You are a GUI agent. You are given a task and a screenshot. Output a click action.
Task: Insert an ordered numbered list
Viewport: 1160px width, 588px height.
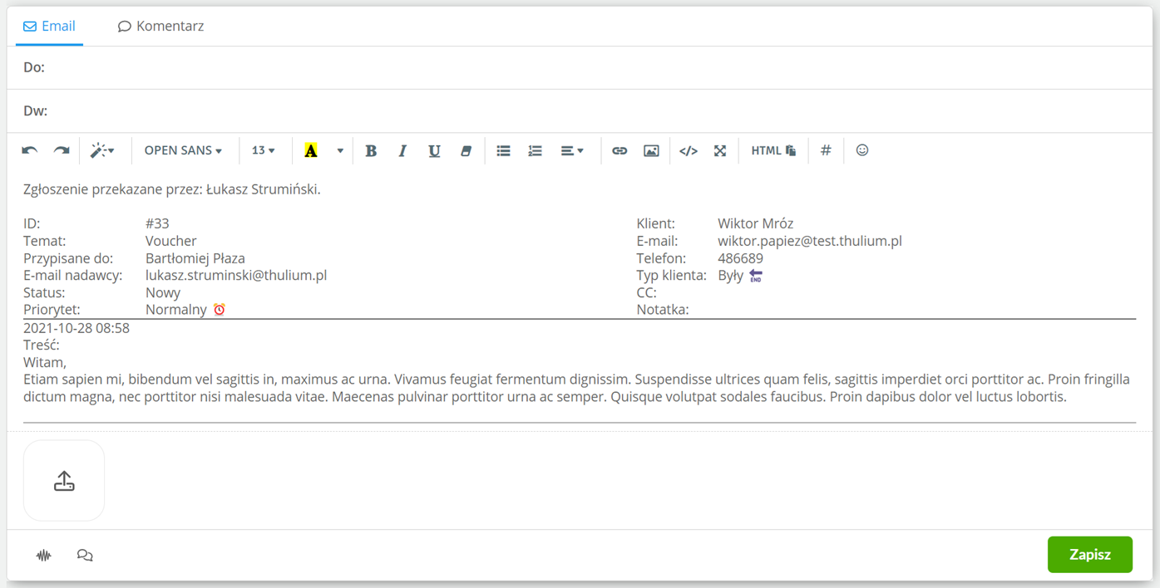coord(535,150)
